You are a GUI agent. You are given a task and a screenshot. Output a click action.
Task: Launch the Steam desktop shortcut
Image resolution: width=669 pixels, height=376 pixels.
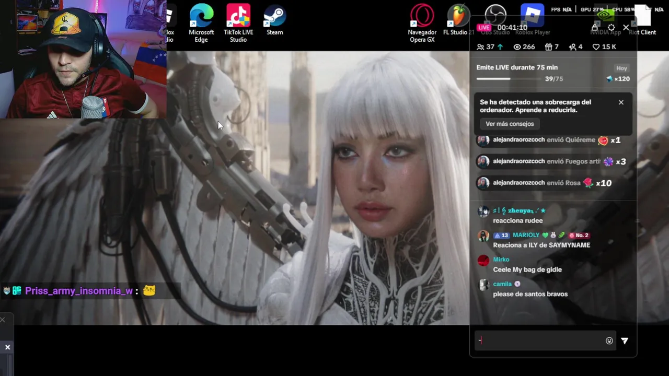click(x=275, y=21)
